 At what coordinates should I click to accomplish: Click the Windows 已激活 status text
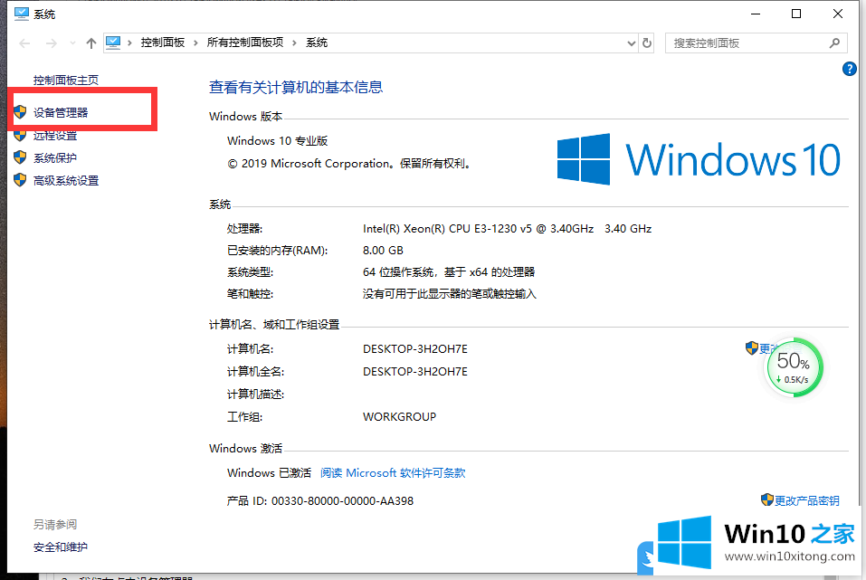(269, 473)
